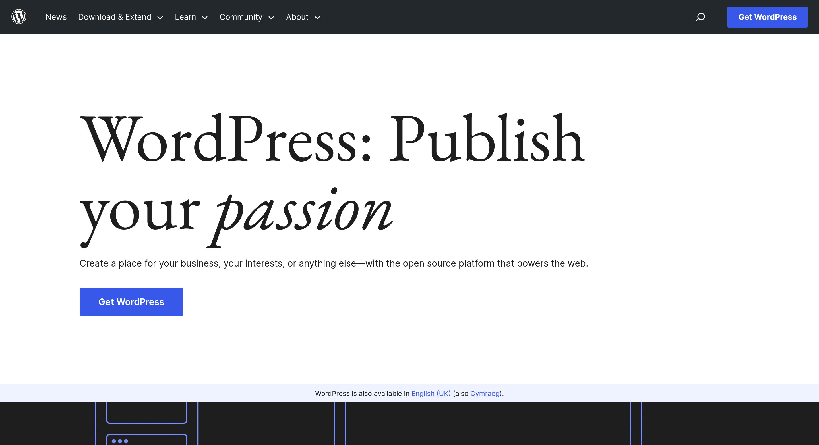Follow the English (UK) link
Screen dimensions: 819x445
pyautogui.click(x=431, y=393)
